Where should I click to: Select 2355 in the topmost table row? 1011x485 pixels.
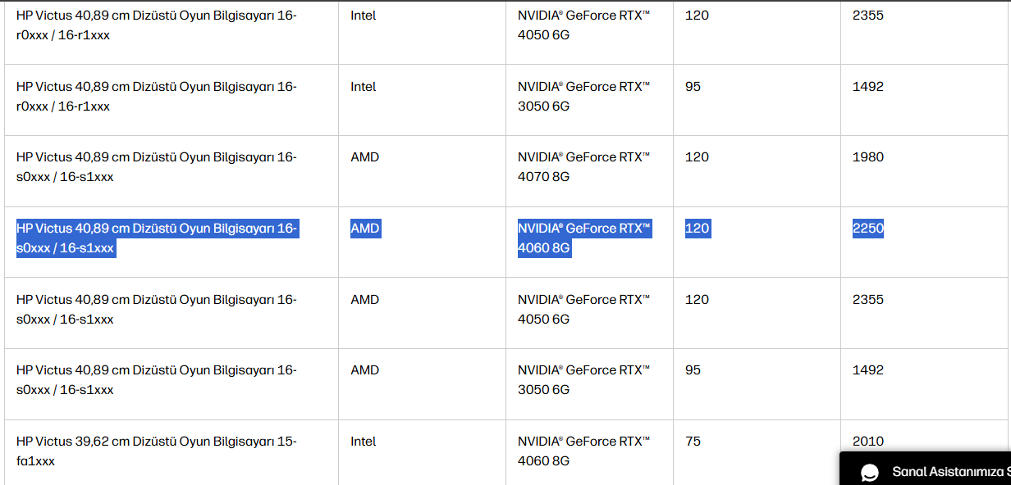tap(868, 16)
